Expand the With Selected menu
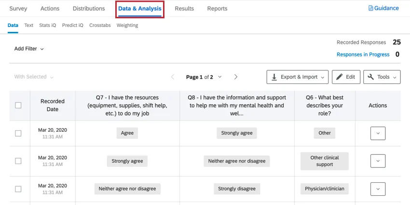This screenshot has width=410, height=205. (x=34, y=77)
